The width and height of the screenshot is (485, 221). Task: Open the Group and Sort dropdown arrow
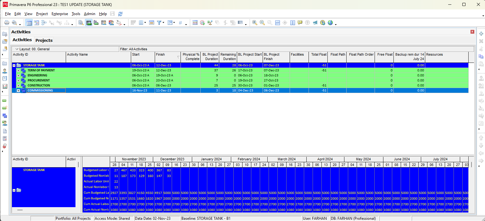pyautogui.click(x=174, y=23)
